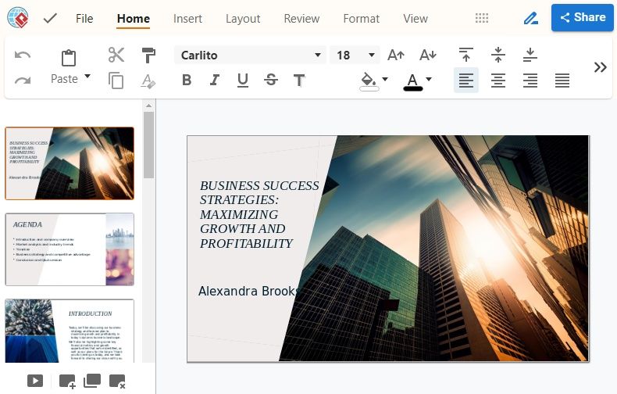
Task: Open the Insert tab
Action: point(187,19)
